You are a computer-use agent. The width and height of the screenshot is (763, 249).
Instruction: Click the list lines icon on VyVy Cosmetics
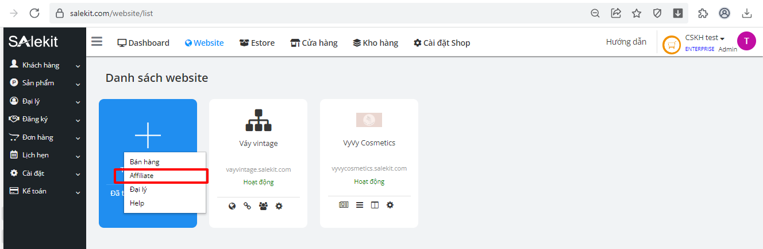360,205
